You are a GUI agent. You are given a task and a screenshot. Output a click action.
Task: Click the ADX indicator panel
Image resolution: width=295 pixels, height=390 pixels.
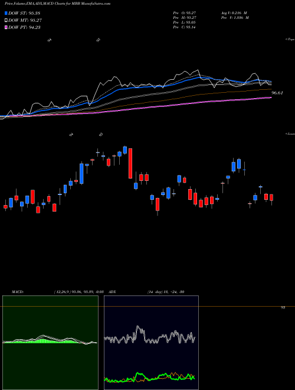pyautogui.click(x=151, y=343)
